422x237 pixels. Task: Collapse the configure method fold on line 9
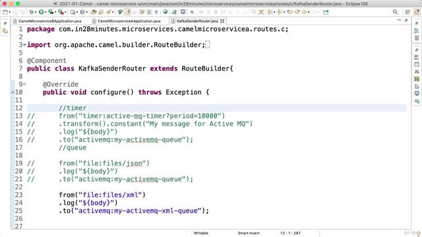(x=25, y=84)
